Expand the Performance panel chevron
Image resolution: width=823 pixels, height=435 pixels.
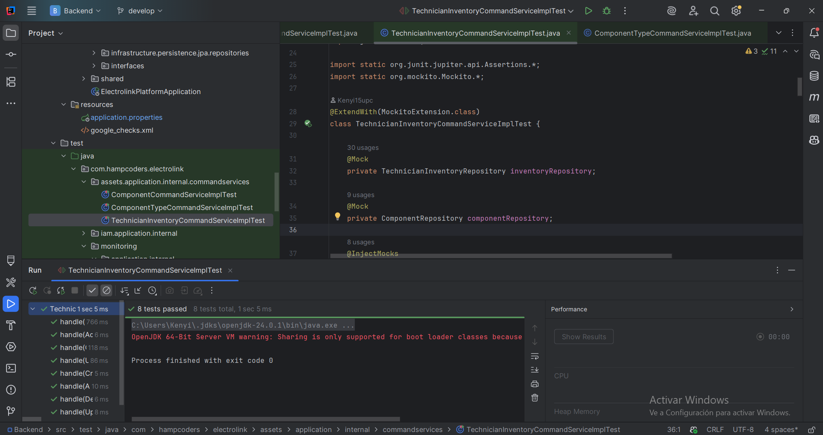(792, 309)
